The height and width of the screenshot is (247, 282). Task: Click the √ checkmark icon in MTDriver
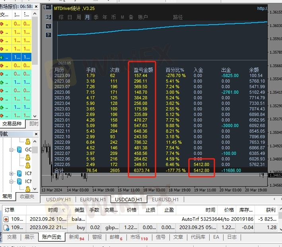[x=48, y=26]
